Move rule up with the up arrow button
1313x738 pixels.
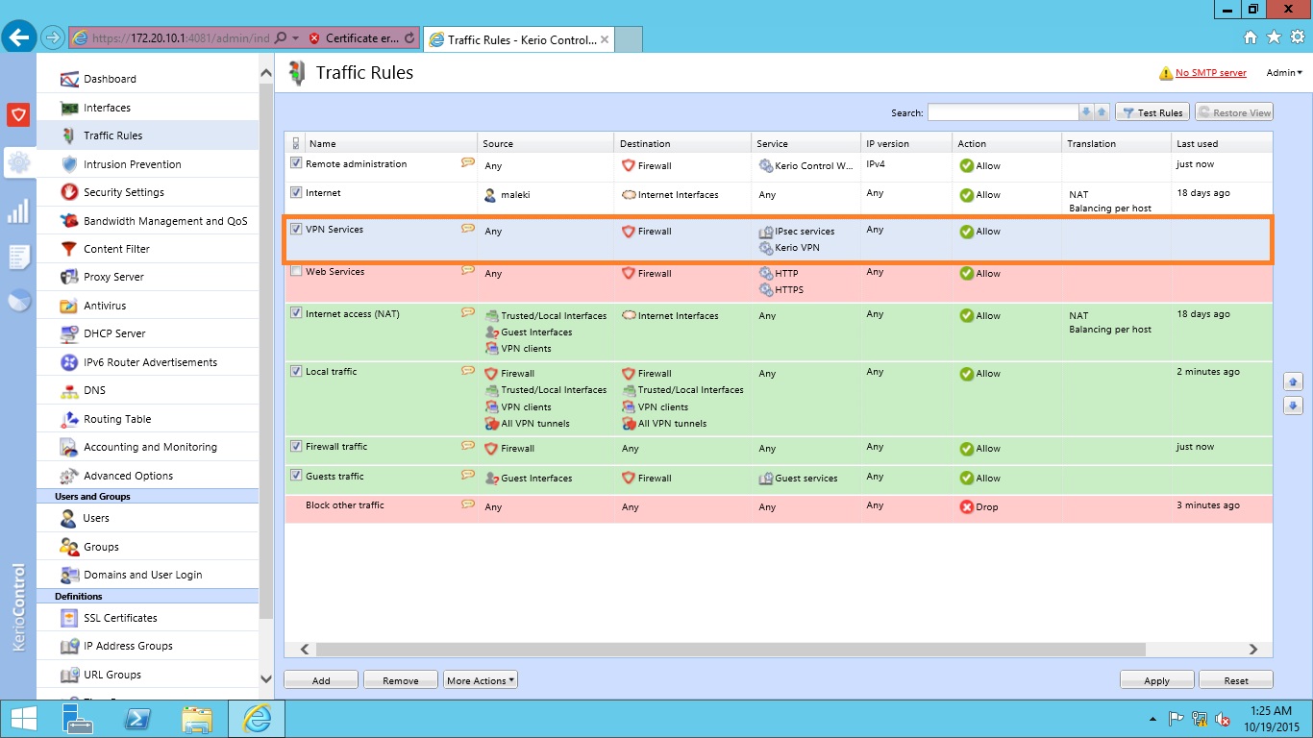coord(1293,381)
